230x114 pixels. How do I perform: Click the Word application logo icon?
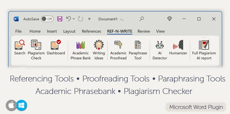[x=16, y=19]
